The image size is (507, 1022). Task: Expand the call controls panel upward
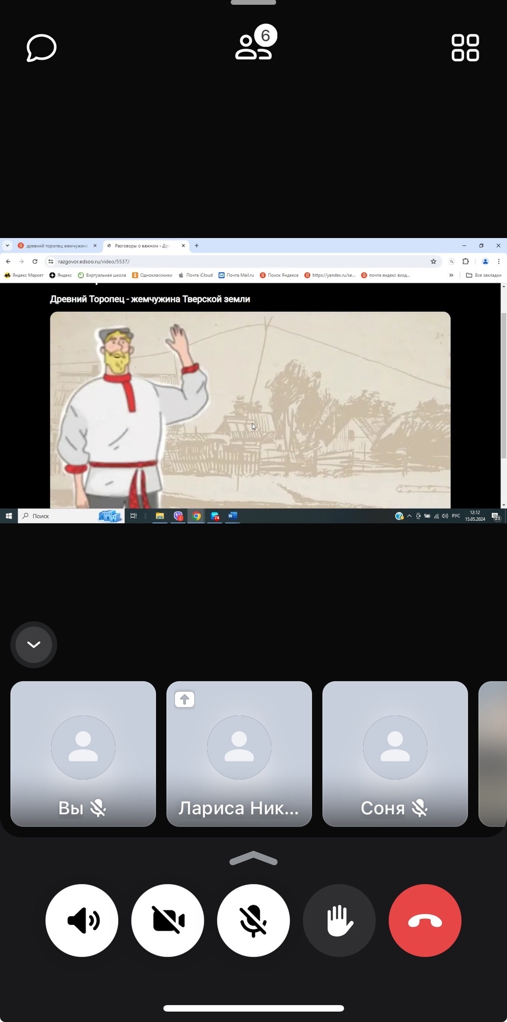[x=253, y=858]
